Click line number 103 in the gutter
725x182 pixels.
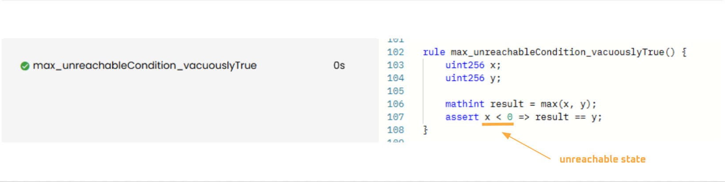tap(395, 65)
